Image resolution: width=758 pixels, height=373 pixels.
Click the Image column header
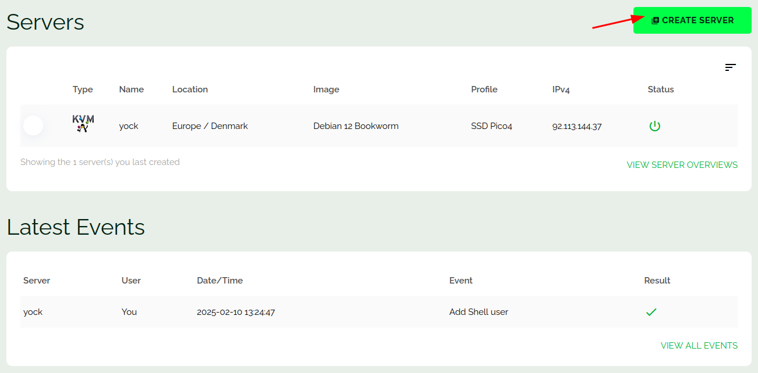[x=326, y=89]
